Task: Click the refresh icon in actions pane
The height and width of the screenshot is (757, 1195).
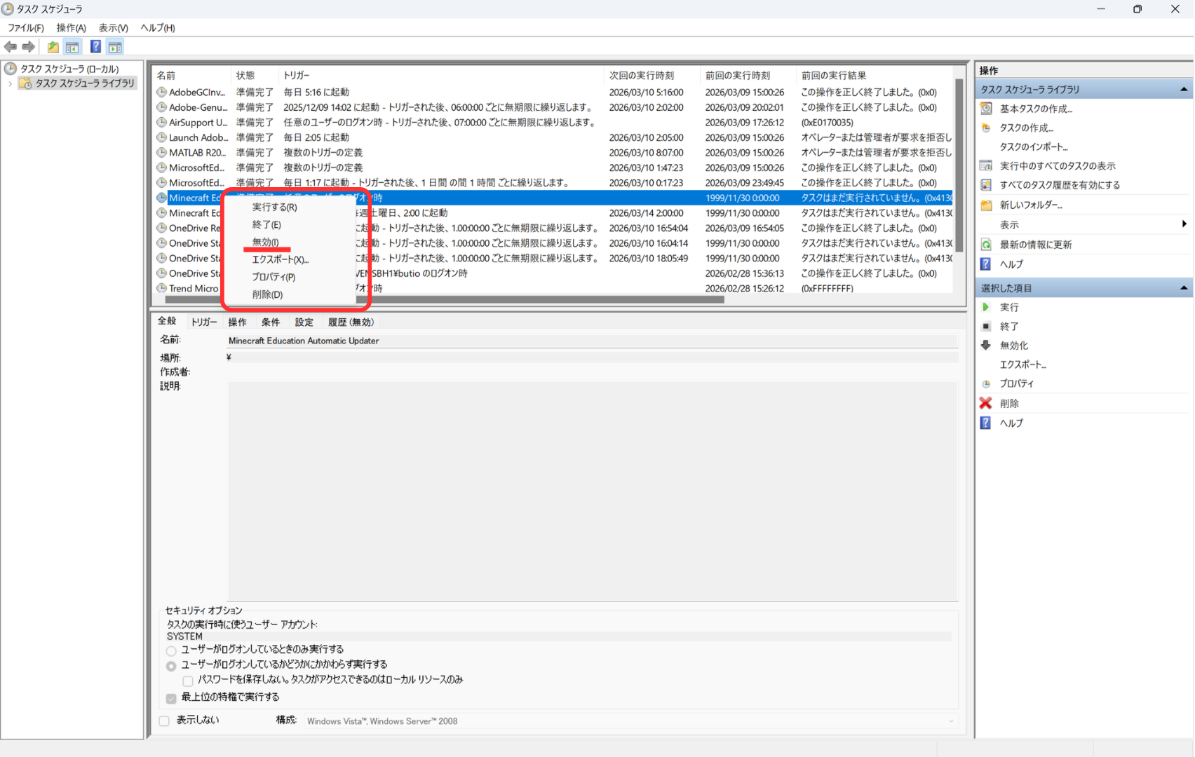Action: 986,245
